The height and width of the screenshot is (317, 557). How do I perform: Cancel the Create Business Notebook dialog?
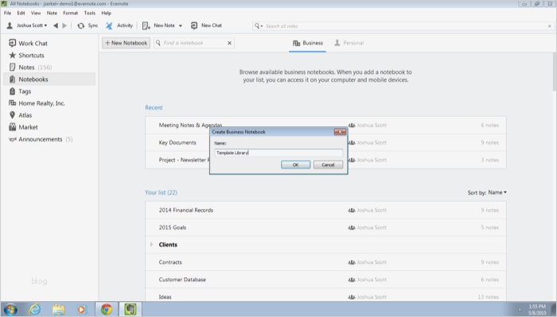(328, 164)
